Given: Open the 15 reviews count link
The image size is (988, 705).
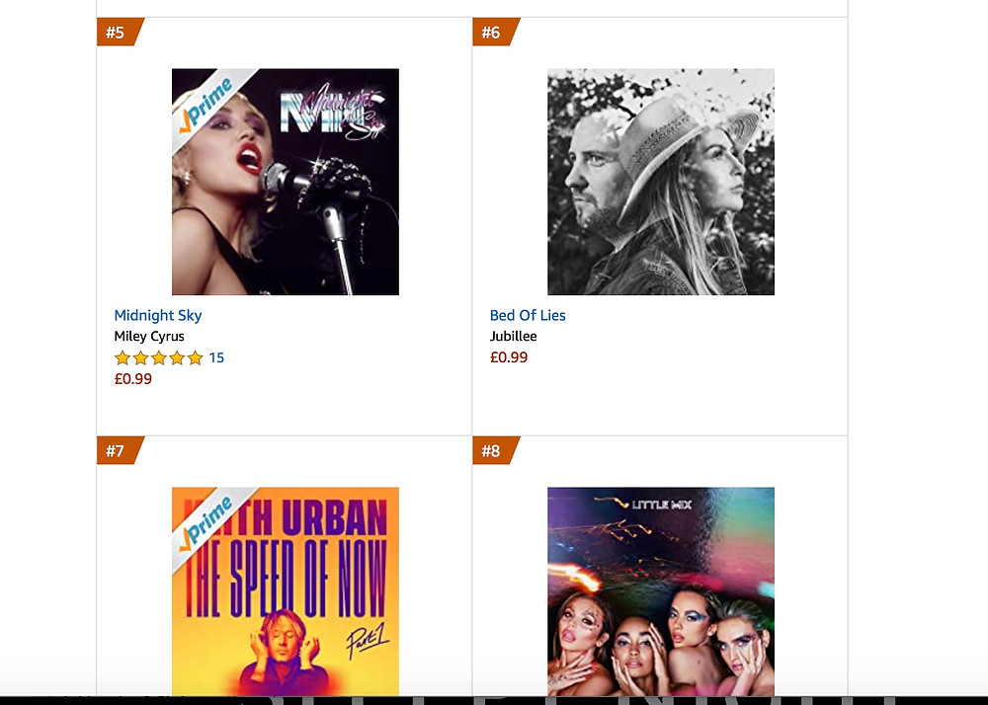Looking at the screenshot, I should pos(216,358).
